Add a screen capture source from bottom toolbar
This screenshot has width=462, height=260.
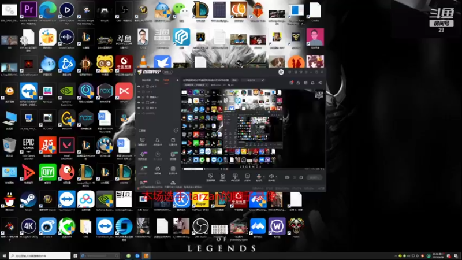pos(211,177)
